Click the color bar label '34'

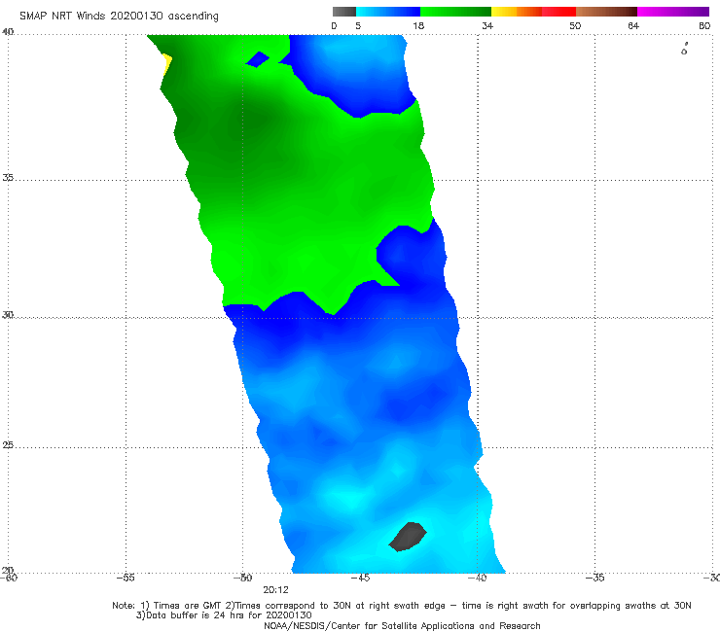(487, 25)
